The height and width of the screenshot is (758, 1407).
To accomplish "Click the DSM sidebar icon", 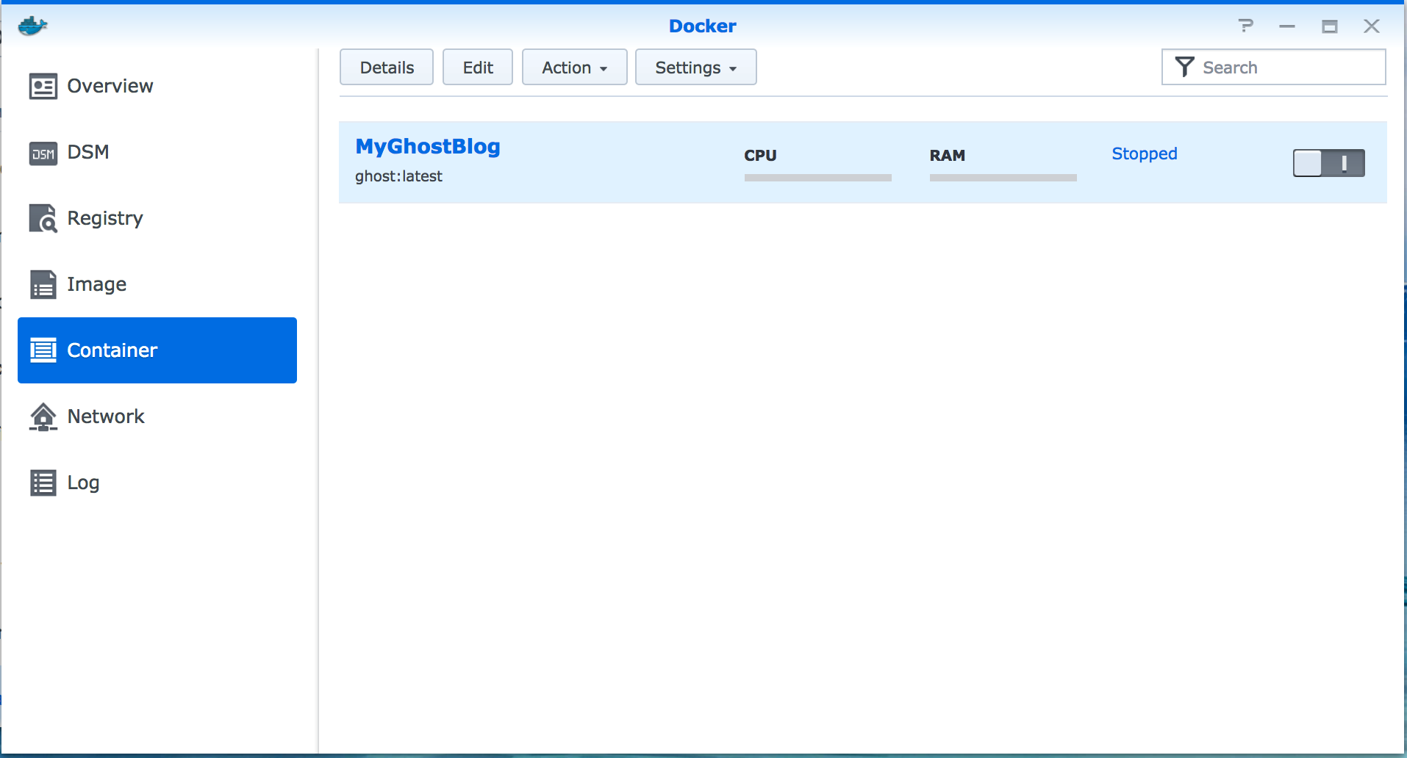I will pyautogui.click(x=43, y=154).
